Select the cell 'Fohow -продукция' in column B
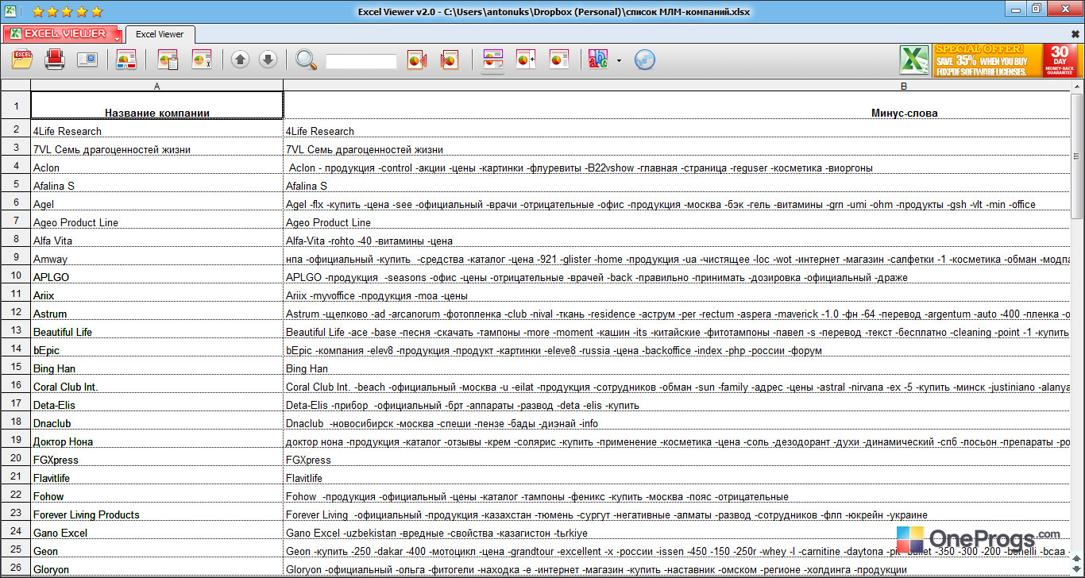The width and height of the screenshot is (1085, 578). [x=676, y=495]
